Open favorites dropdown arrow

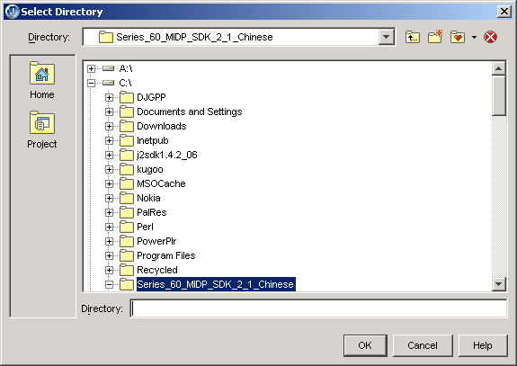point(474,37)
